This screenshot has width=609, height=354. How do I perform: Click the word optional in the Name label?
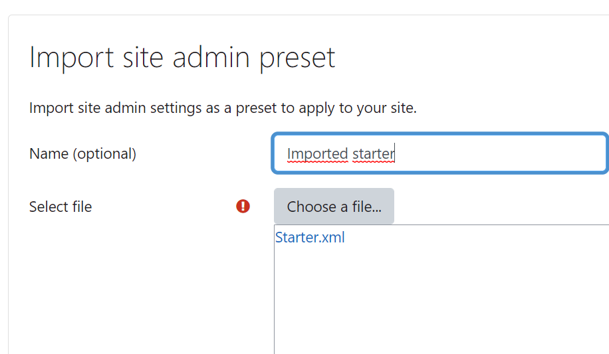[x=104, y=154]
